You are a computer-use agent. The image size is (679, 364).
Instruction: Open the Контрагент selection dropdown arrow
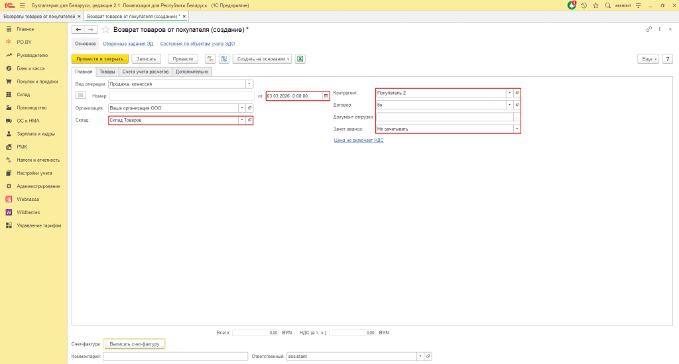click(509, 93)
